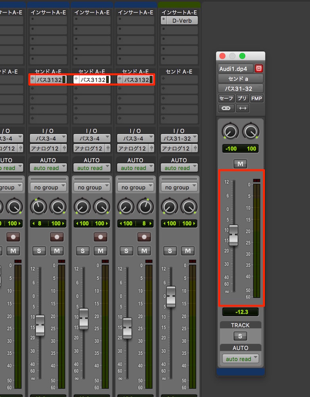This screenshot has width=310, height=397.
Task: Open output window icon on the track panned 100/8
Action: point(152,148)
